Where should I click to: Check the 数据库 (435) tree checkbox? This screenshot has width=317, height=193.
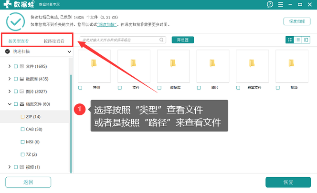[16, 79]
